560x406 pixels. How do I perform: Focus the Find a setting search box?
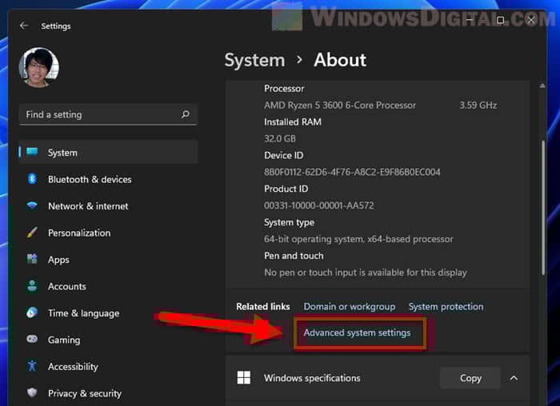pos(108,114)
